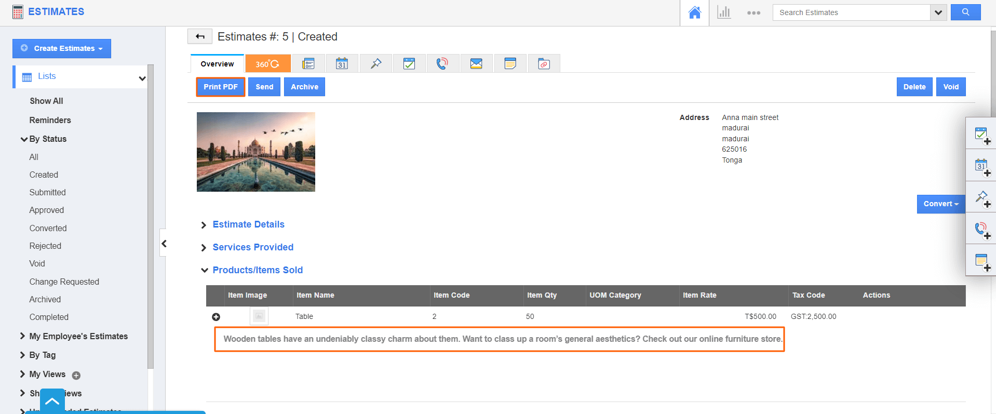Image resolution: width=996 pixels, height=414 pixels.
Task: Open Reminders in the sidebar
Action: (50, 120)
